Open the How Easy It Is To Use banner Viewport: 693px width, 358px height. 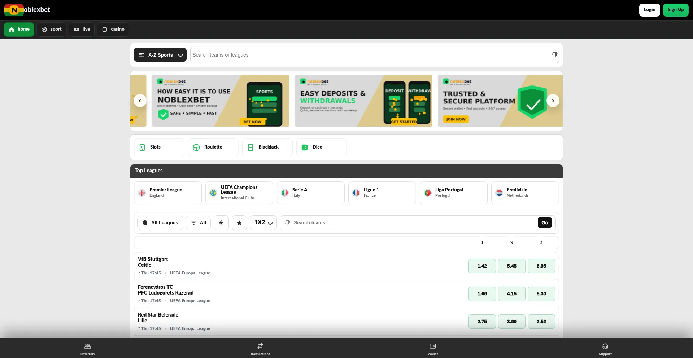221,101
